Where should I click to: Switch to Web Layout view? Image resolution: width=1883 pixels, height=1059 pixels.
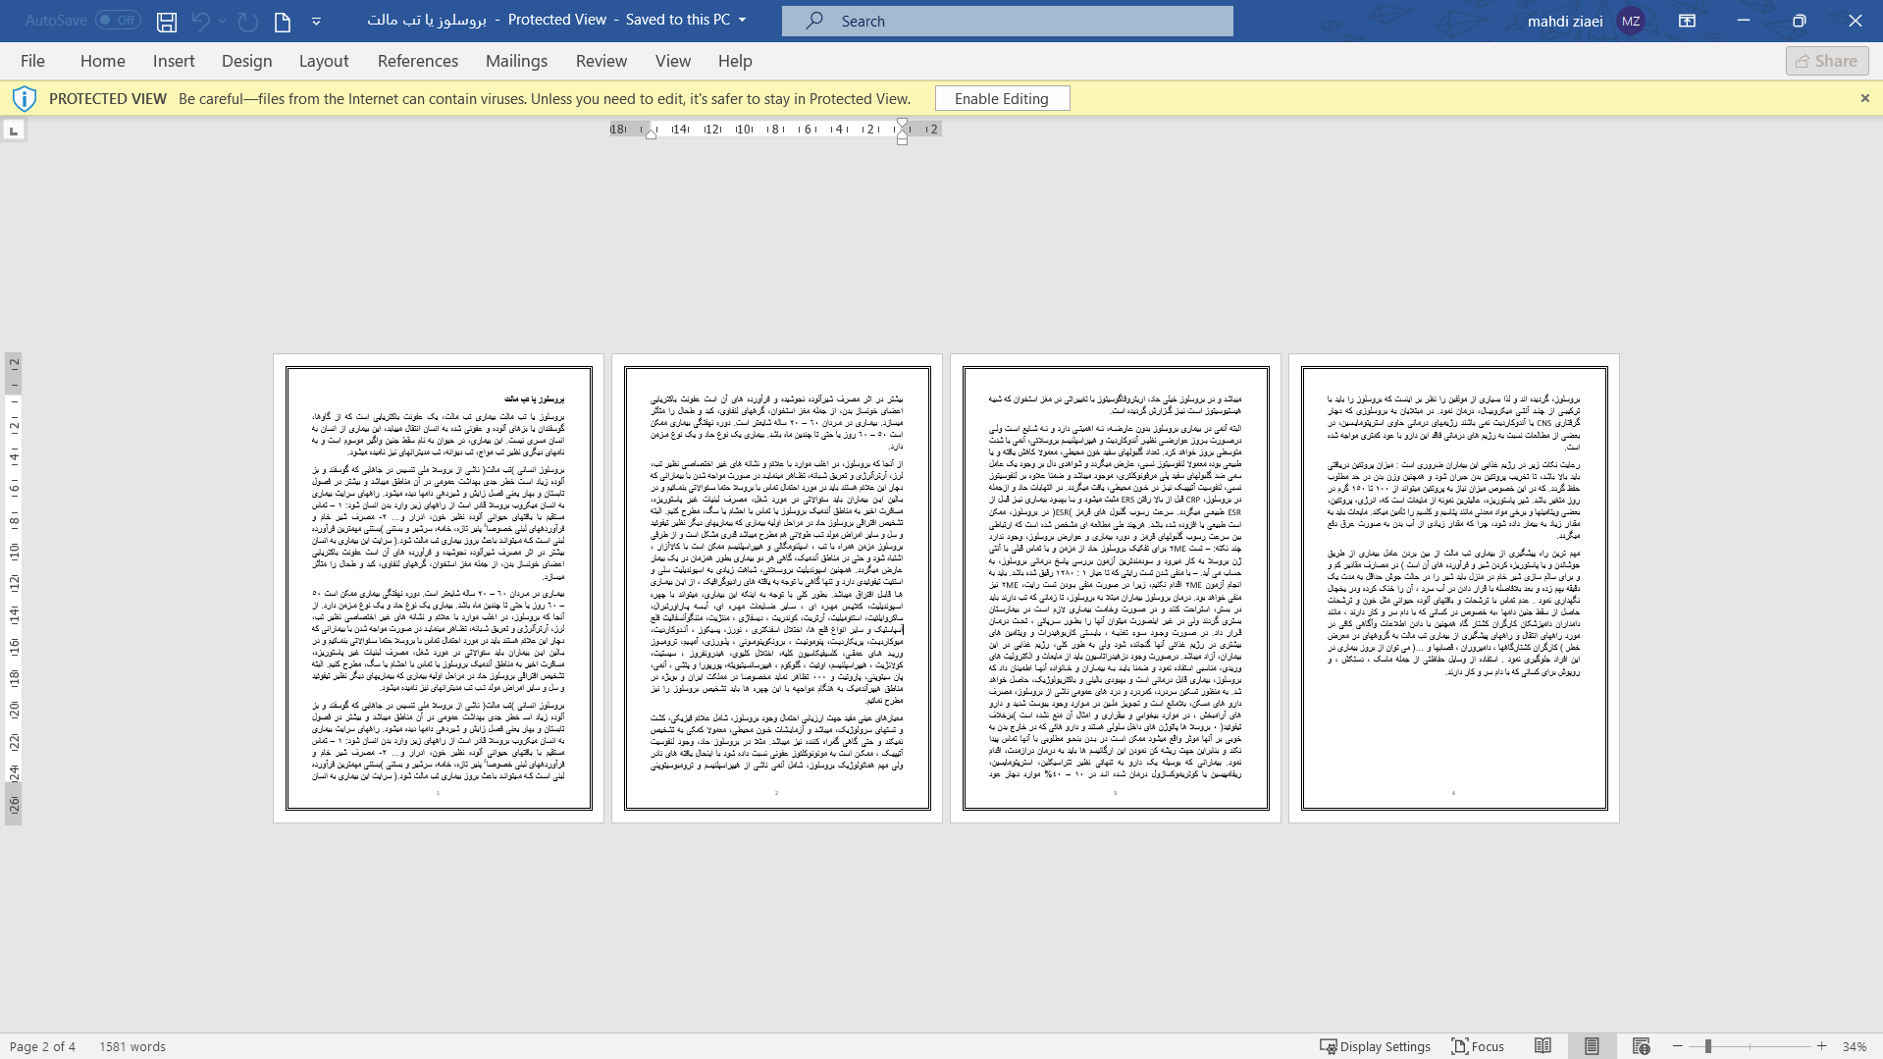pos(1641,1046)
